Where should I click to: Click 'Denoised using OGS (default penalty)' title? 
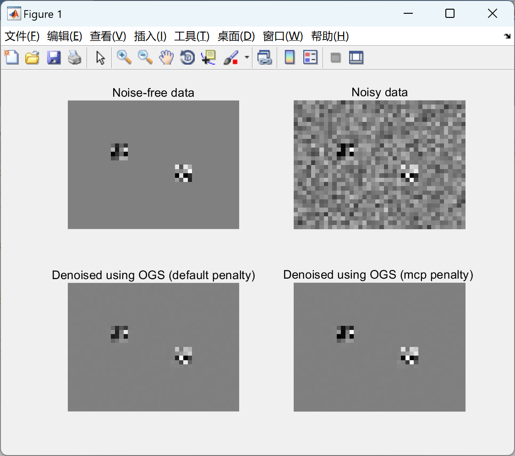tap(153, 275)
